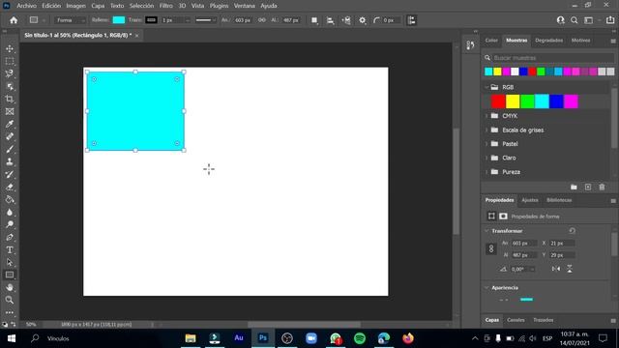Open the stroke width dropdown
Screen dimensions: 619x348
pyautogui.click(x=187, y=20)
